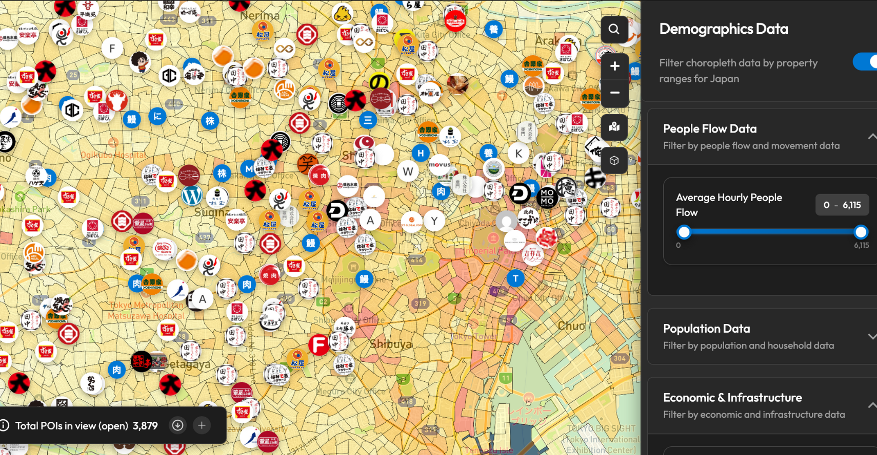This screenshot has height=455, width=877.
Task: Select the white F marker near top left
Action: pyautogui.click(x=112, y=49)
